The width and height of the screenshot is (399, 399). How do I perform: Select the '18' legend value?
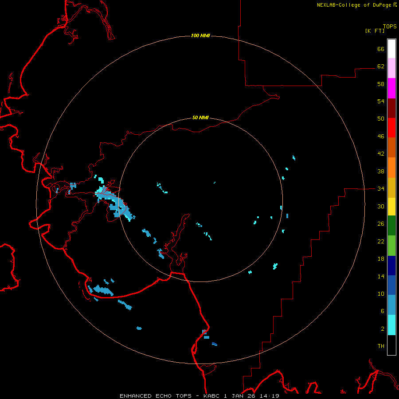(381, 259)
